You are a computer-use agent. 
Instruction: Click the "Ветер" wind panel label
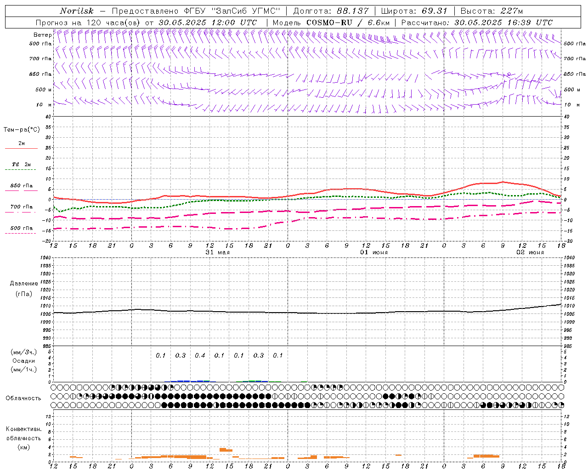click(x=42, y=35)
